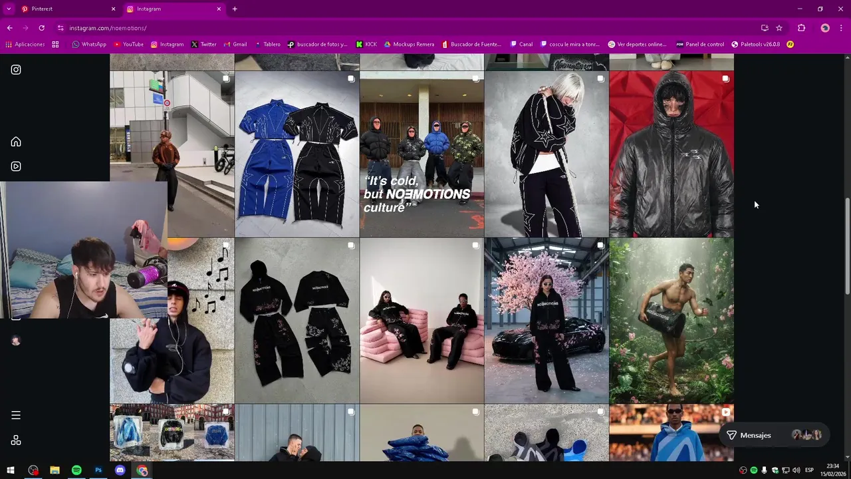Open Aplicaciones bookmark
Viewport: 851px width, 479px height.
click(x=25, y=45)
